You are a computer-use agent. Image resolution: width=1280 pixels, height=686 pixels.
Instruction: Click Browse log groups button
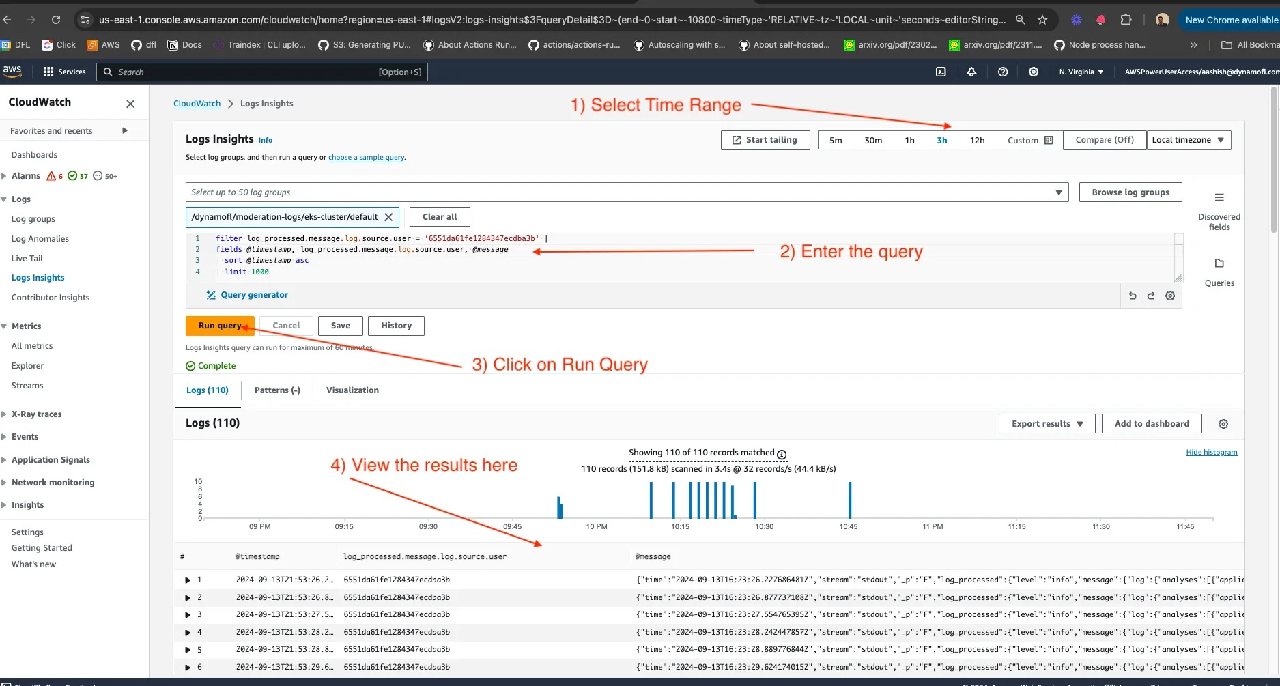click(1130, 192)
